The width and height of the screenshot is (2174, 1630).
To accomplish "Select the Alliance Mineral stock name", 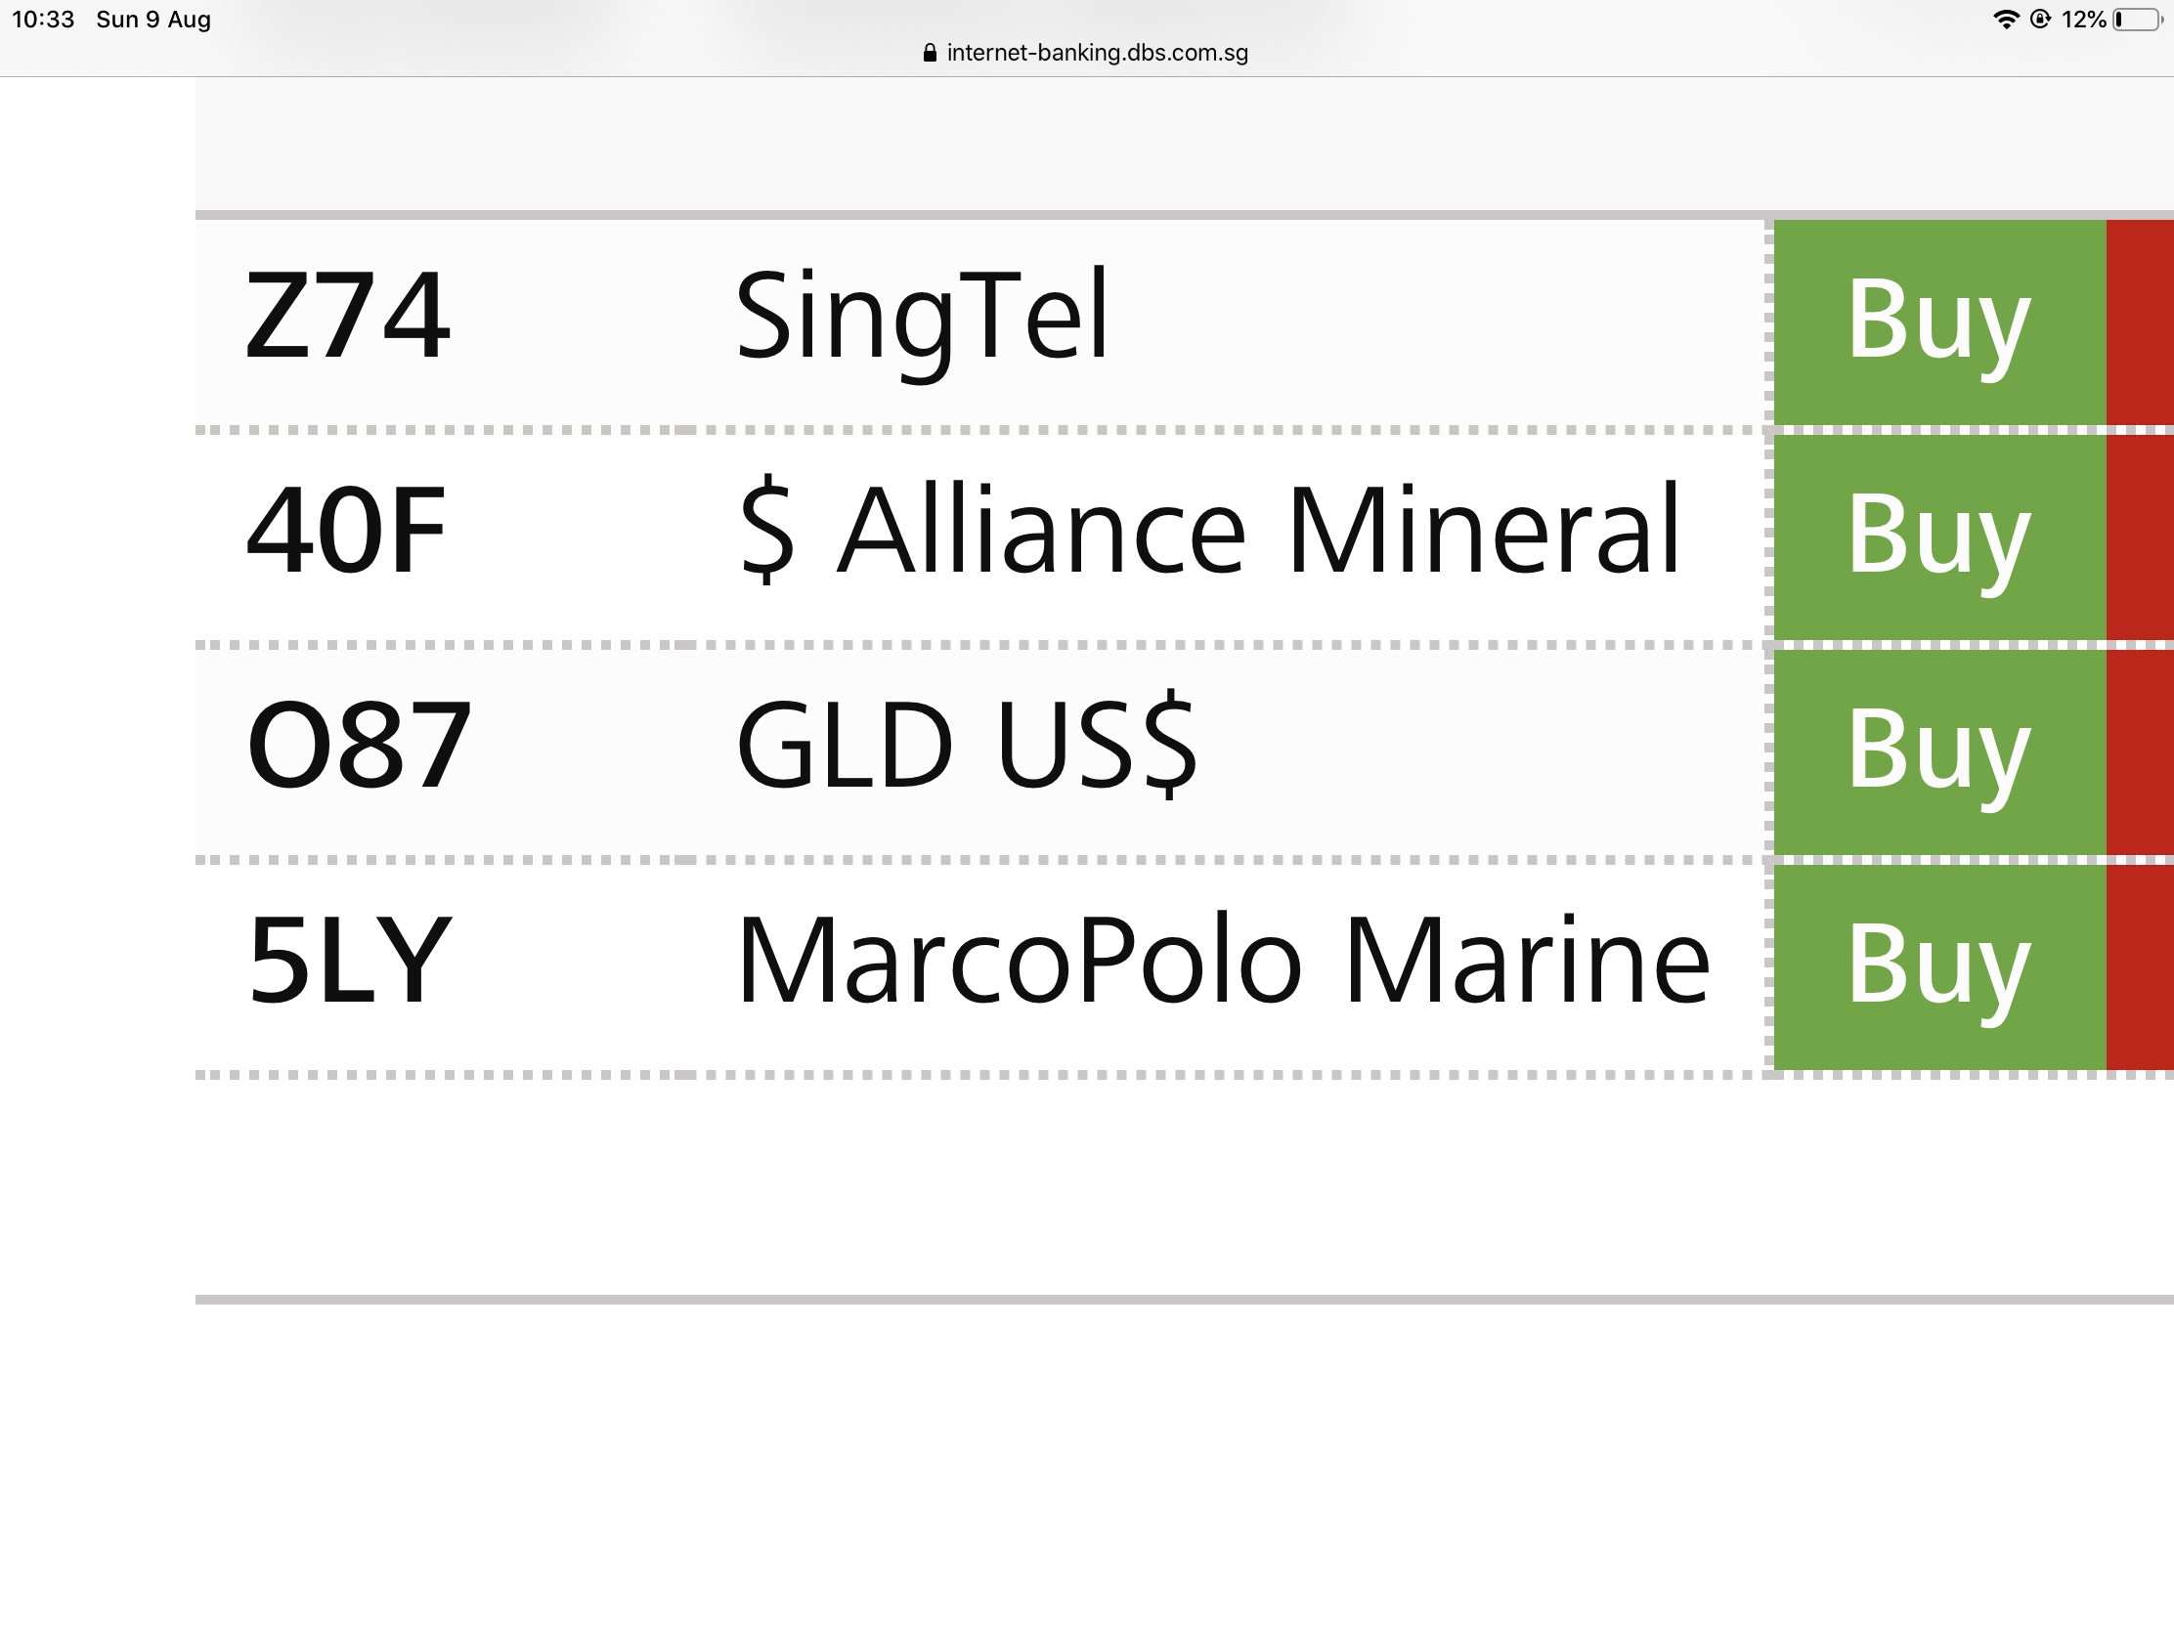I will (x=1209, y=532).
